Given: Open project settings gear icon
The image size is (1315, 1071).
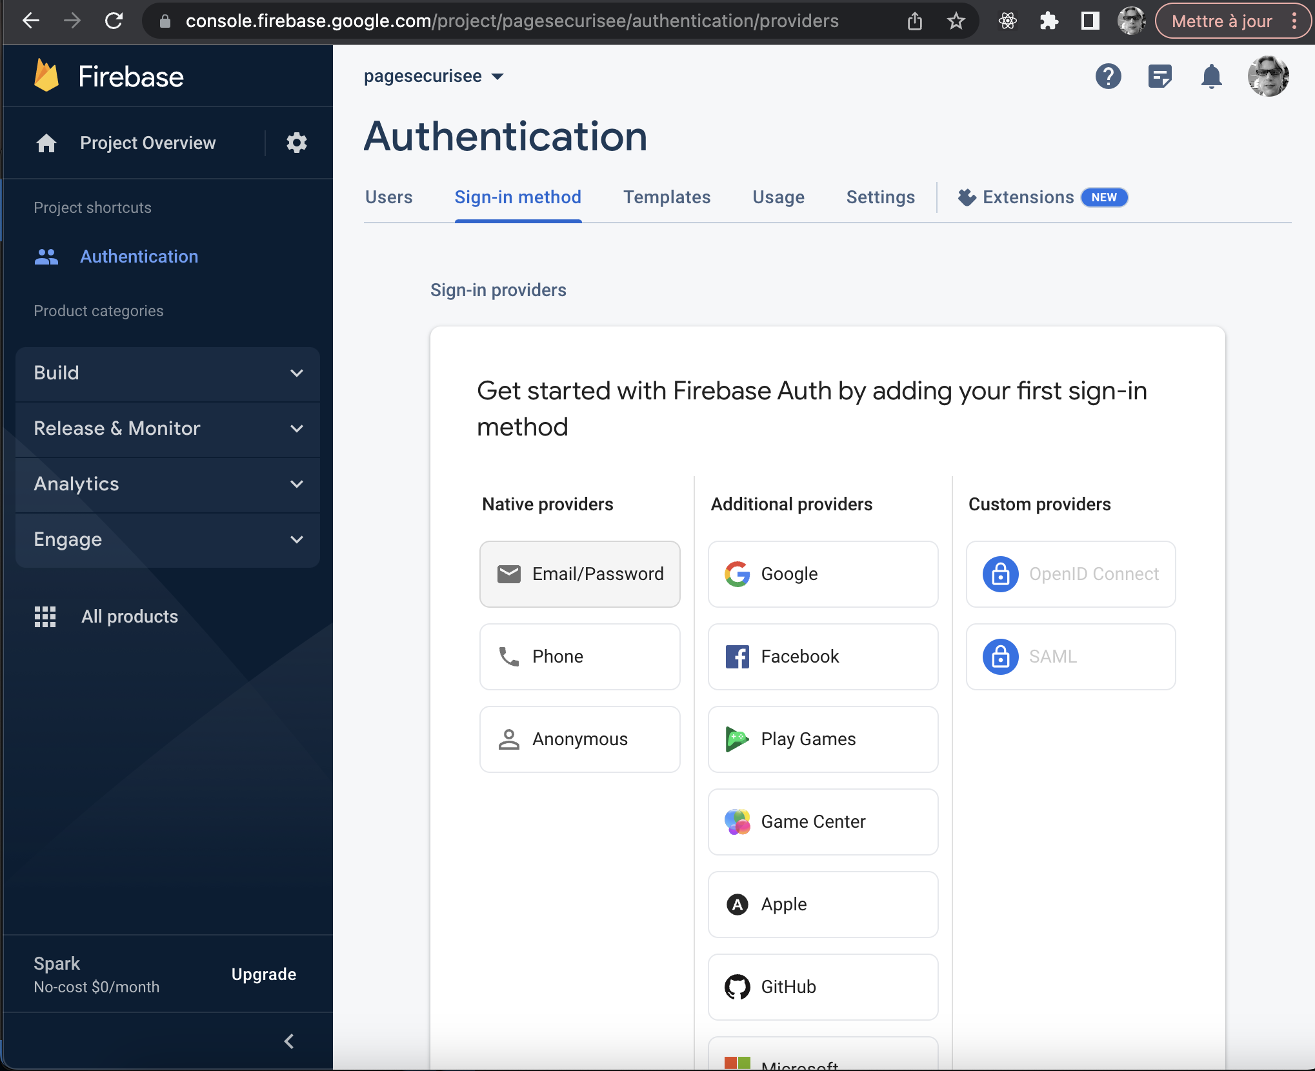Looking at the screenshot, I should tap(296, 143).
